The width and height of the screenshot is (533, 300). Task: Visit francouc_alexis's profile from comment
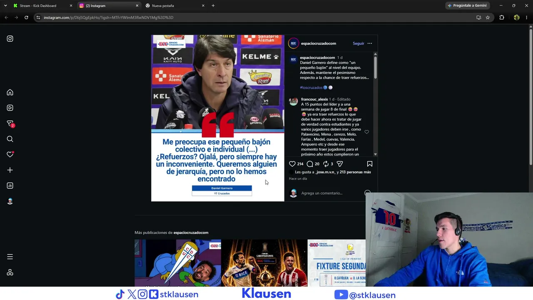click(314, 99)
